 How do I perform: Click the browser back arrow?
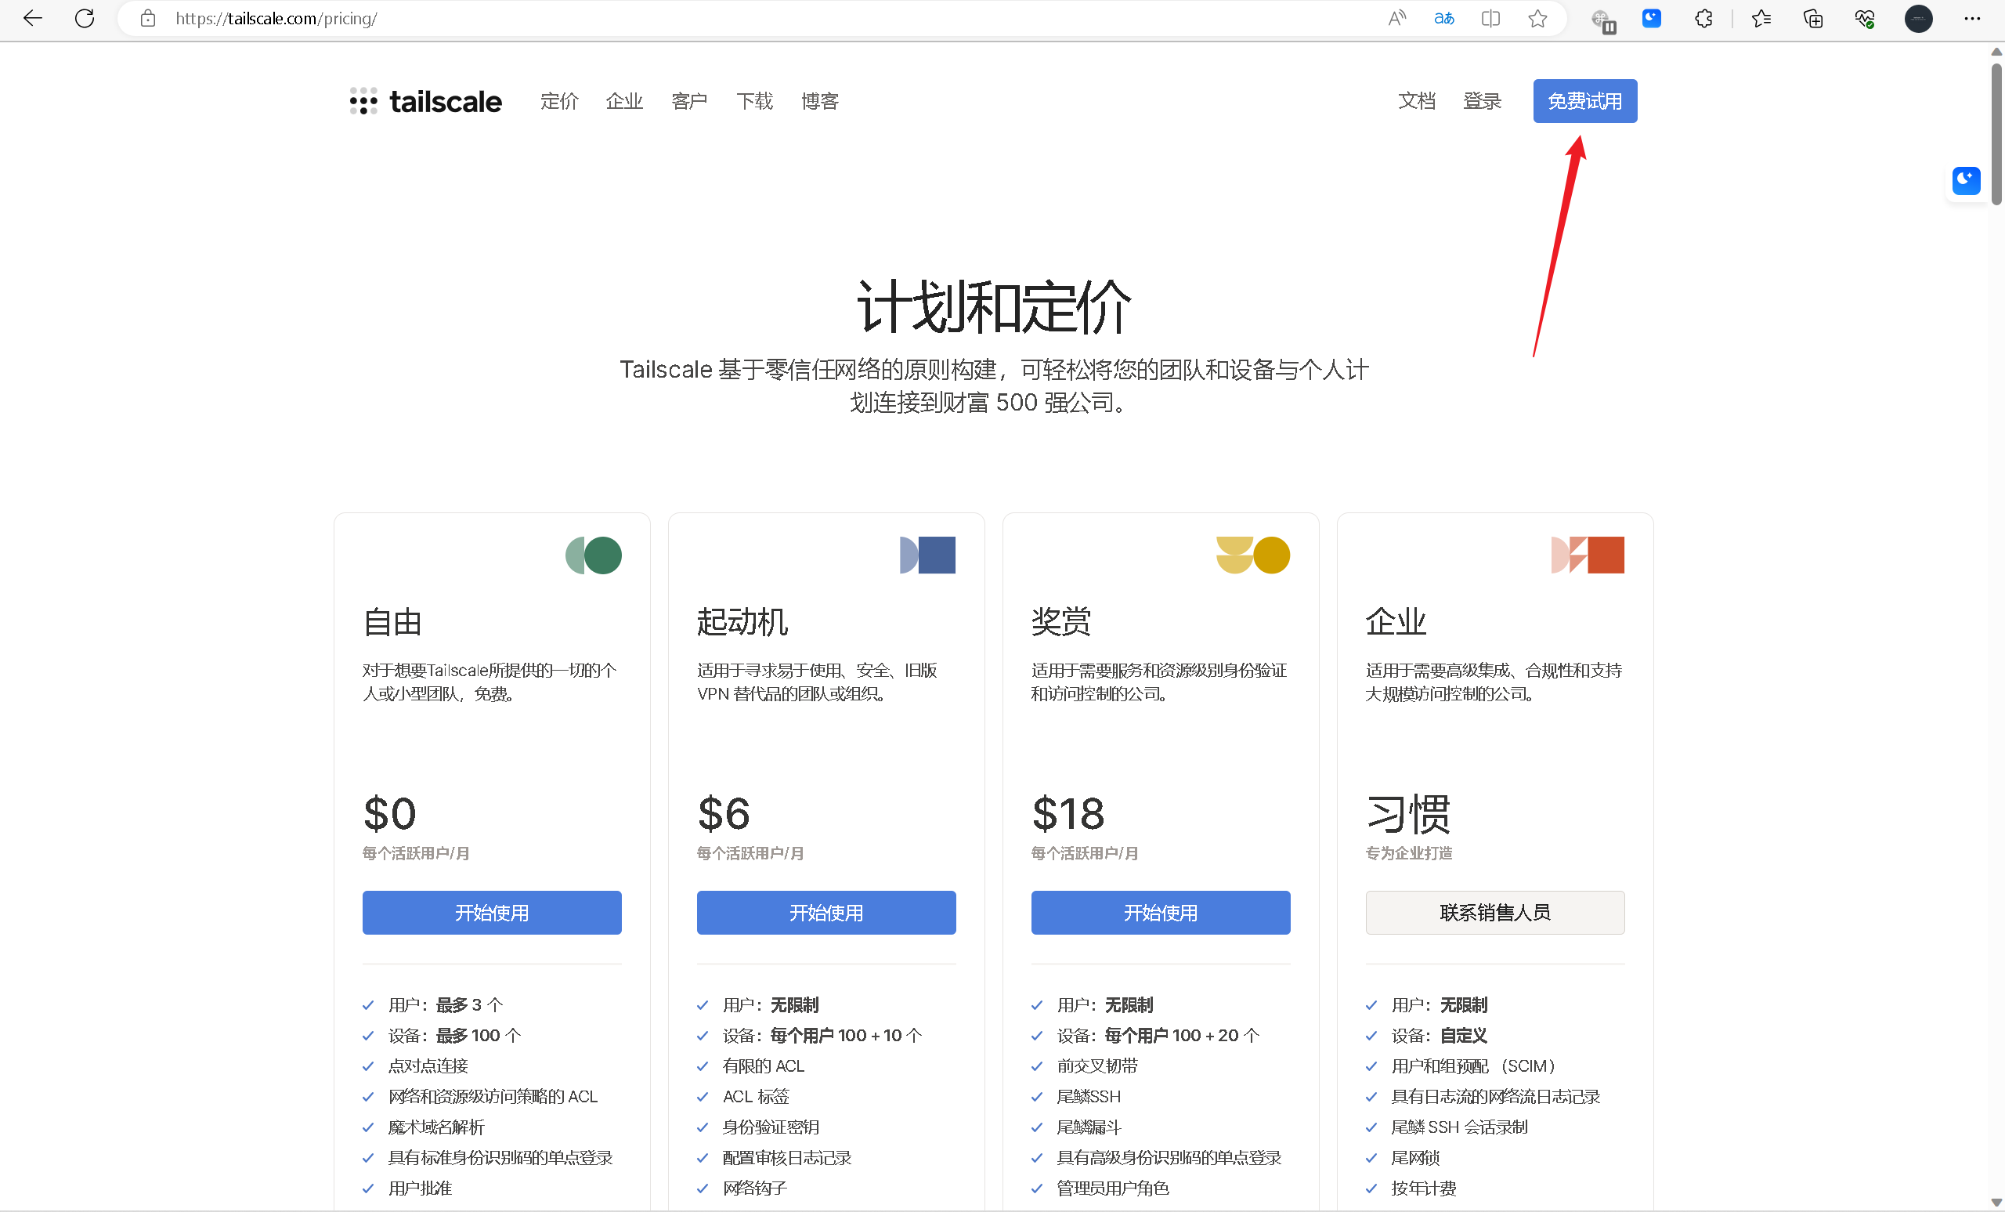click(33, 18)
